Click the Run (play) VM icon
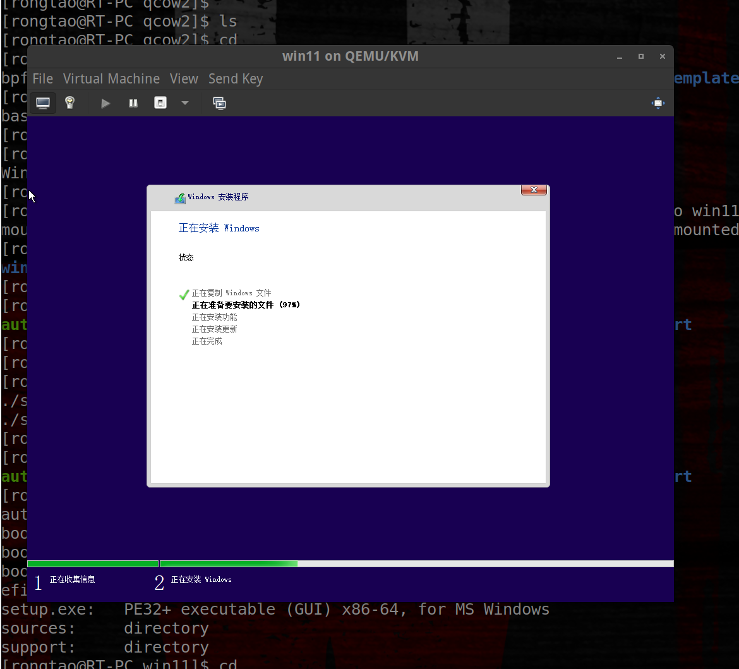Screen dimensions: 739x669 coord(105,102)
